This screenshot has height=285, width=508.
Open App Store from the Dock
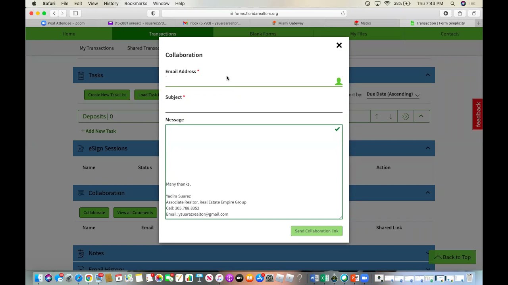260,278
